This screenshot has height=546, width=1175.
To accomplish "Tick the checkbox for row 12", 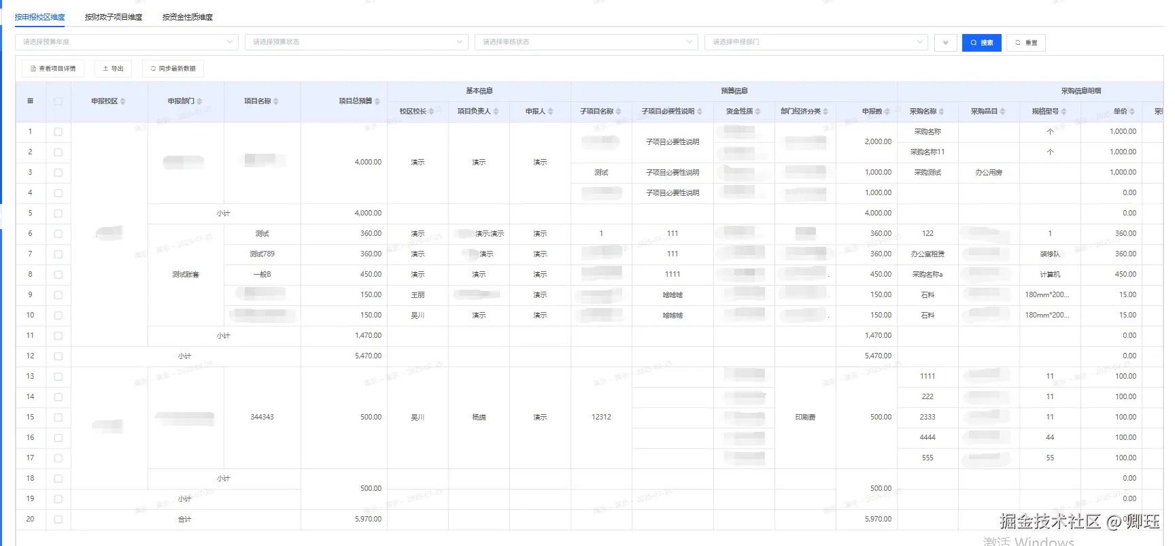I will tap(58, 356).
